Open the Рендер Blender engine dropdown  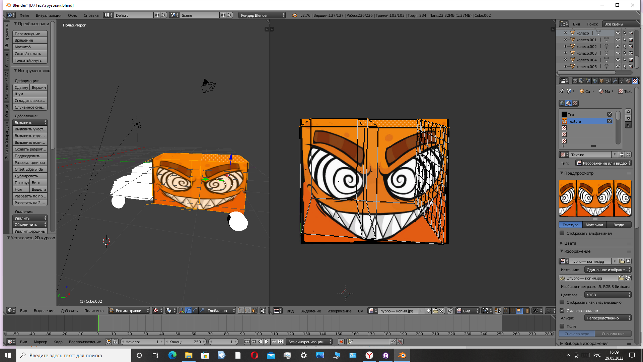262,15
